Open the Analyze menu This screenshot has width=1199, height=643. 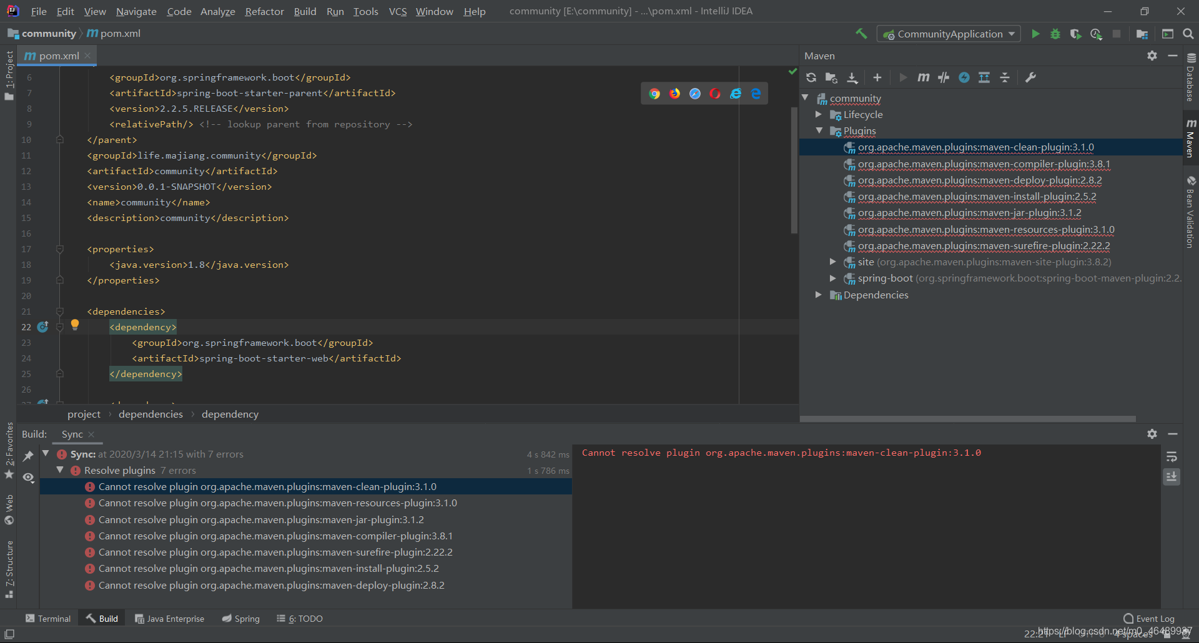[218, 11]
